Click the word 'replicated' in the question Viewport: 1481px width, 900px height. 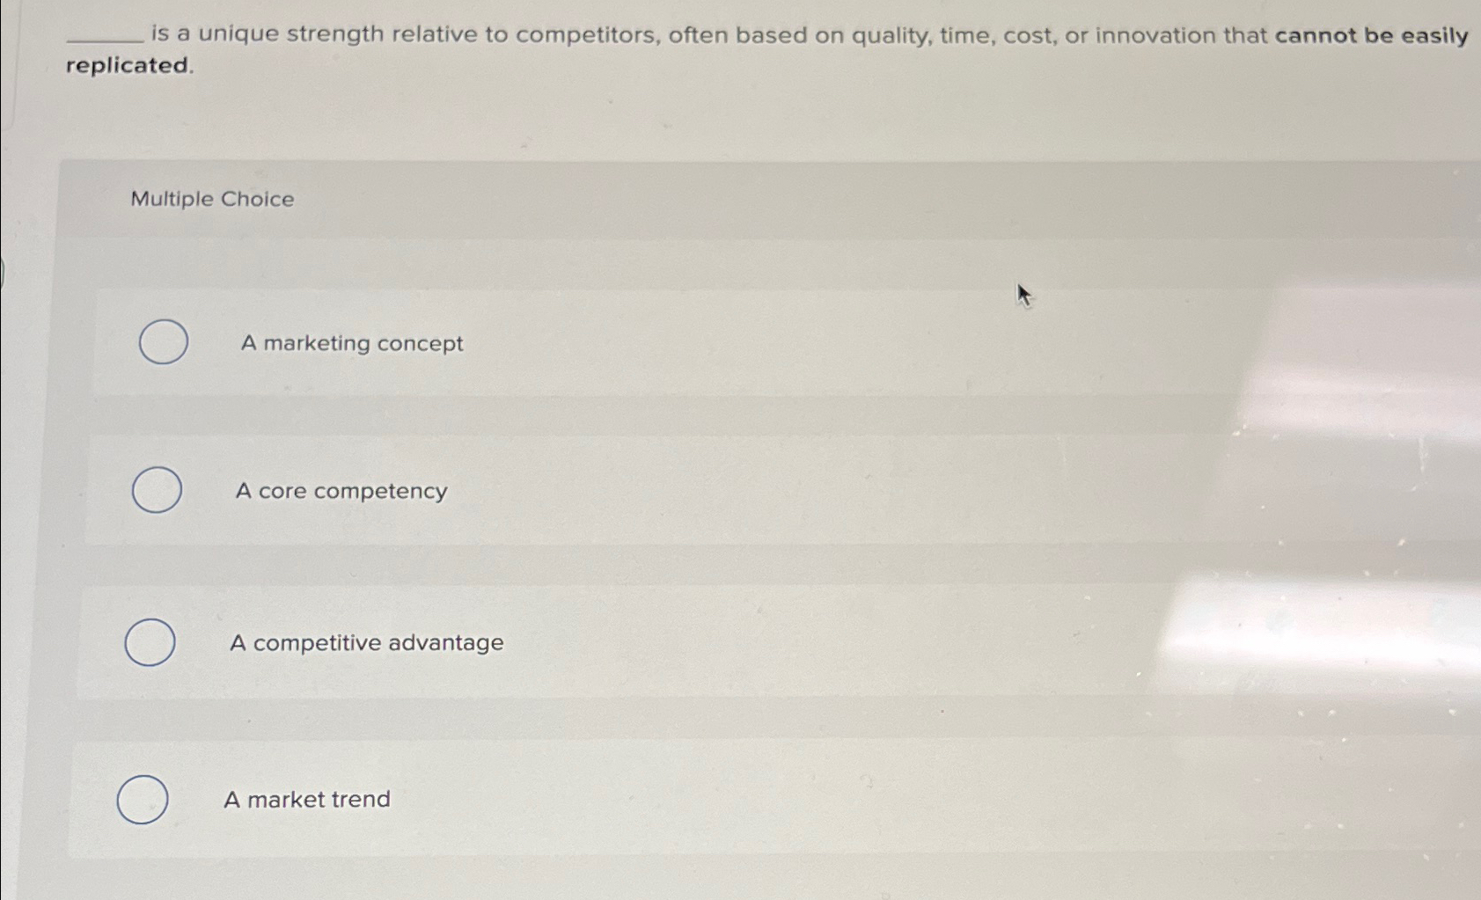[x=128, y=66]
